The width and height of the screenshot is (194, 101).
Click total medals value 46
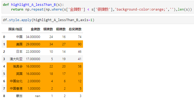(x=80, y=52)
